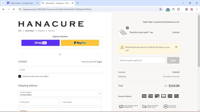Click the Apply discount button
The width and height of the screenshot is (200, 112).
[173, 60]
